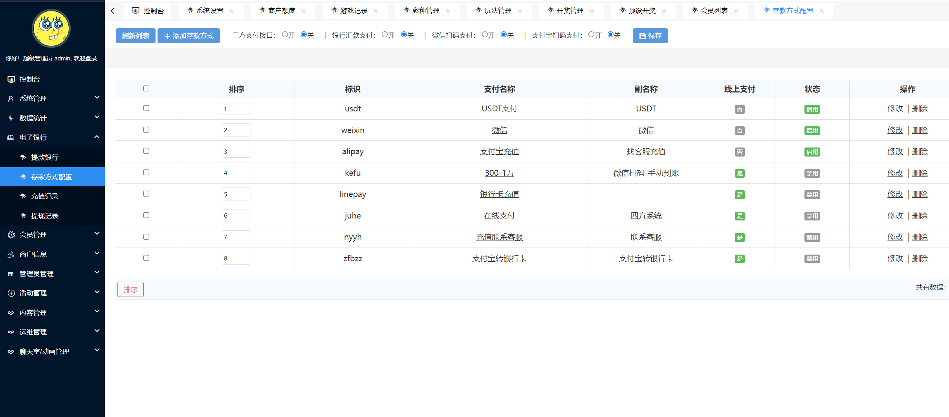
Task: Check the usdt row checkbox
Action: [x=147, y=109]
